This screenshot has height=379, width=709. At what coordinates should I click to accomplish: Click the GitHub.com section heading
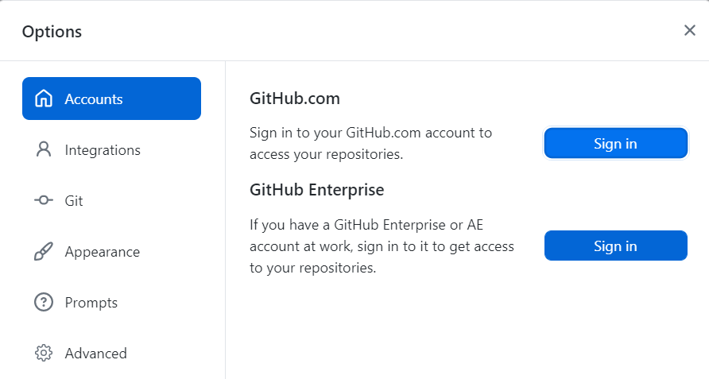tap(295, 99)
